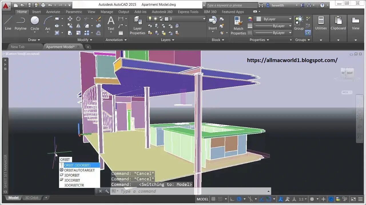Image resolution: width=366 pixels, height=205 pixels.
Task: Expand the Draw panel
Action: [34, 40]
